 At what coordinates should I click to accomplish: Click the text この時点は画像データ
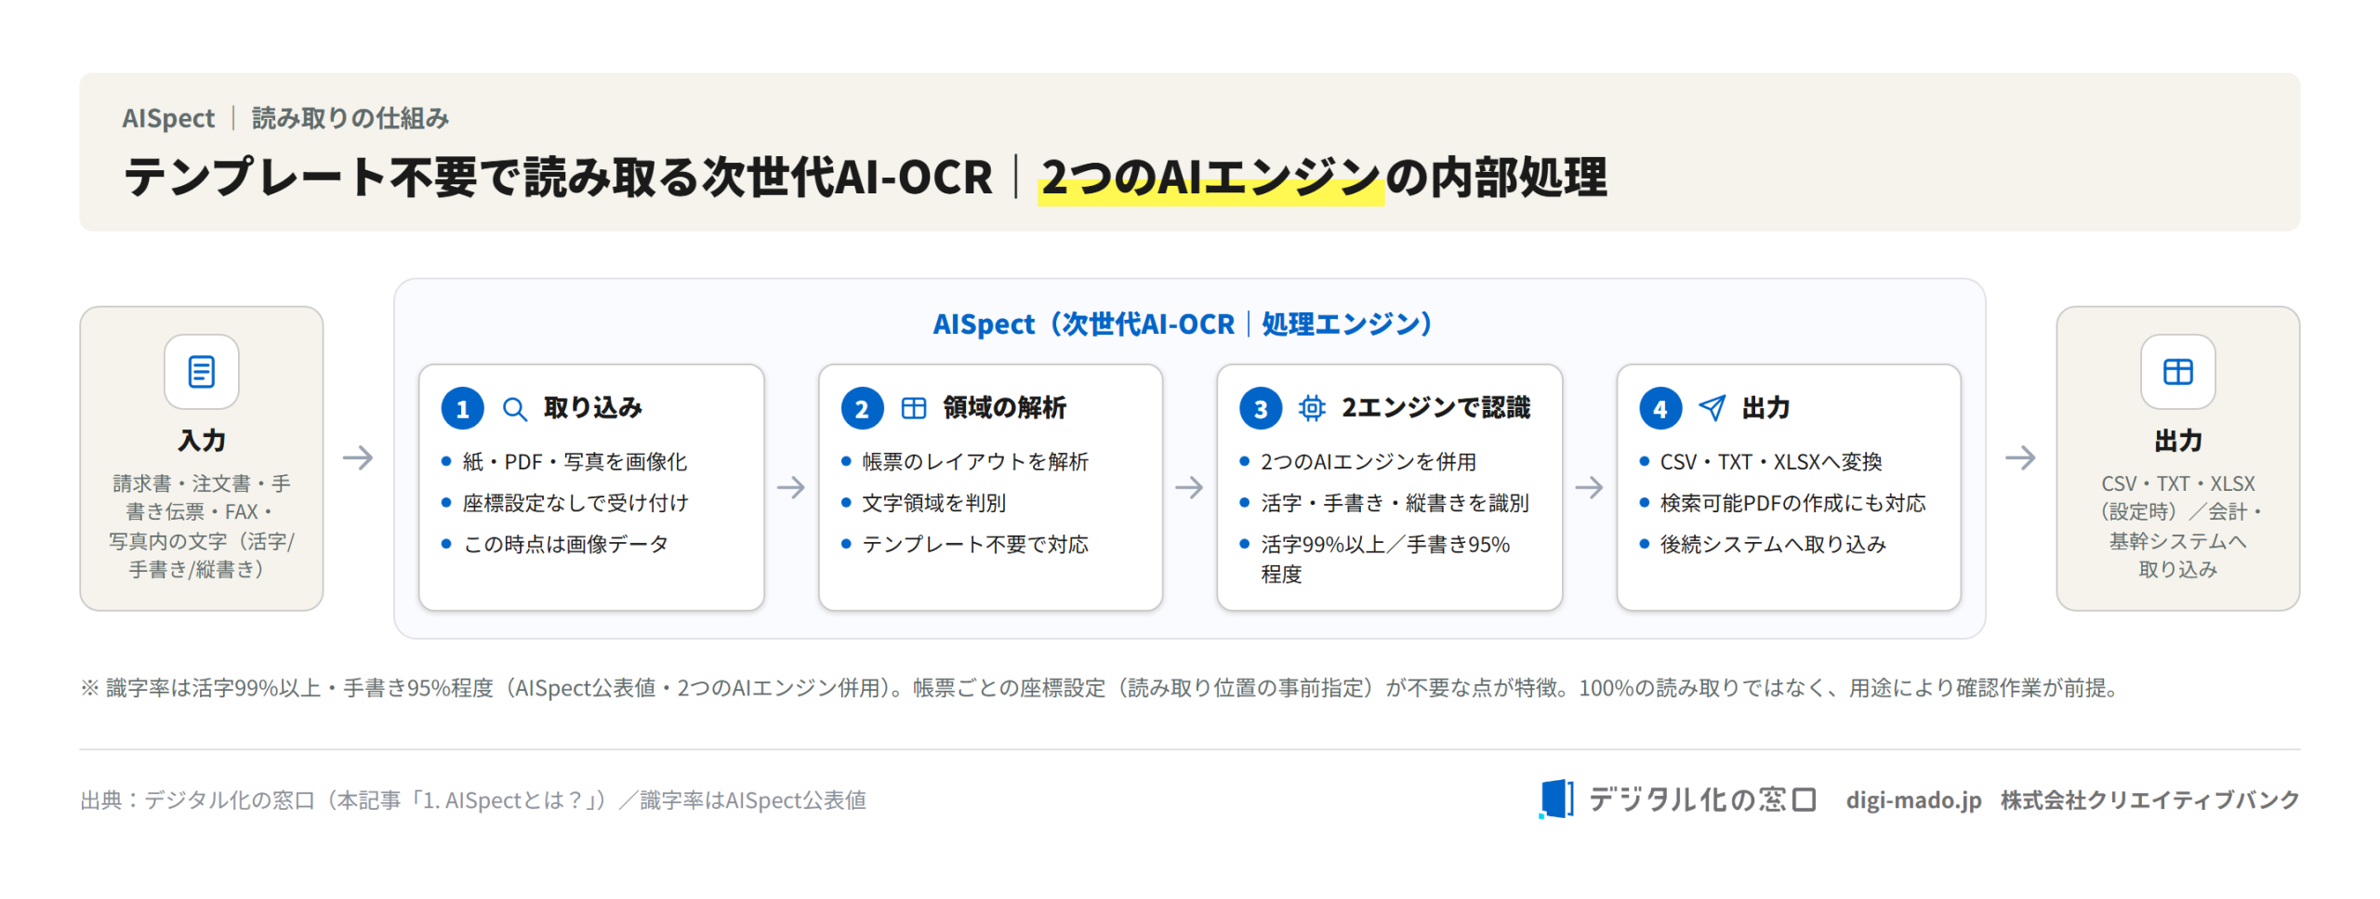coord(565,544)
